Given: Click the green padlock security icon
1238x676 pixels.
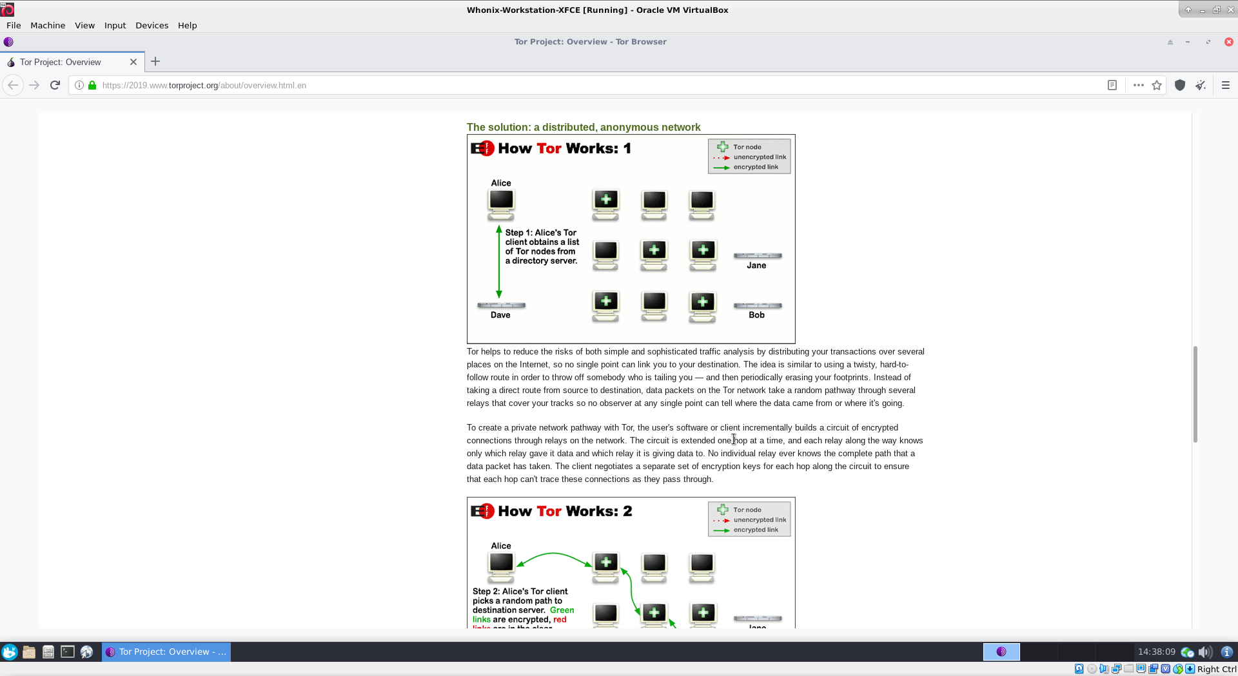Looking at the screenshot, I should pos(92,85).
